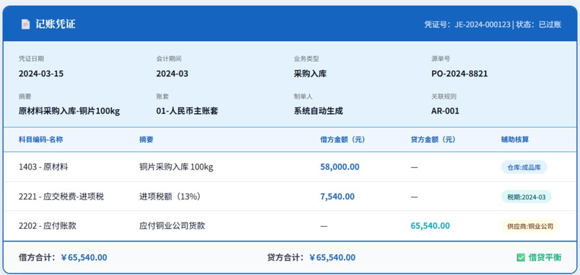
Task: Open source order PO-2024-8821
Action: point(459,74)
